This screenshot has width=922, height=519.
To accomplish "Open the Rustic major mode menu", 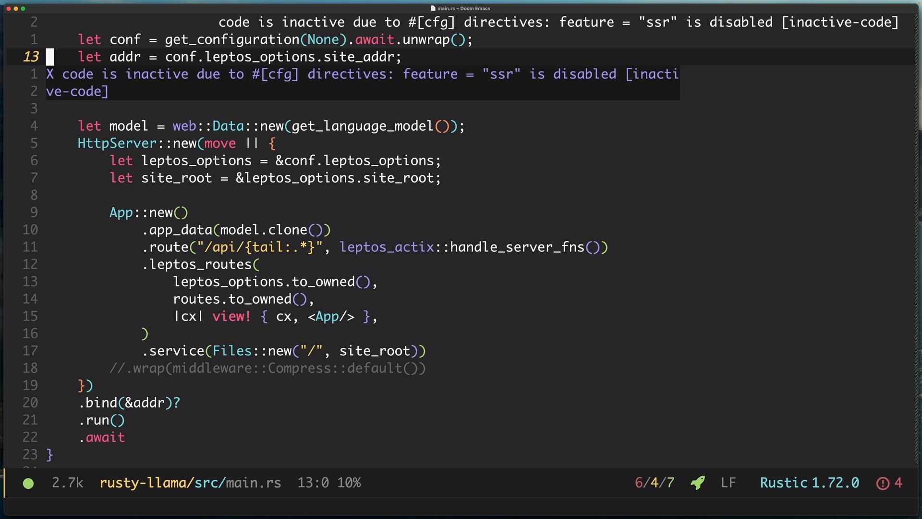I will click(784, 483).
